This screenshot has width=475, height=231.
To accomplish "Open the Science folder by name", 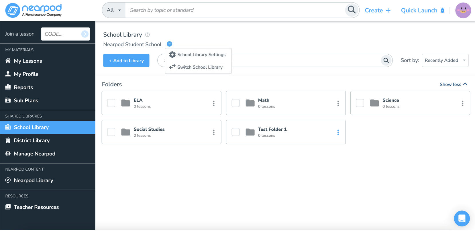I will click(390, 100).
